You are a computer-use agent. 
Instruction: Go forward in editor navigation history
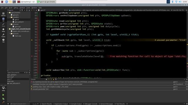pos(34,10)
